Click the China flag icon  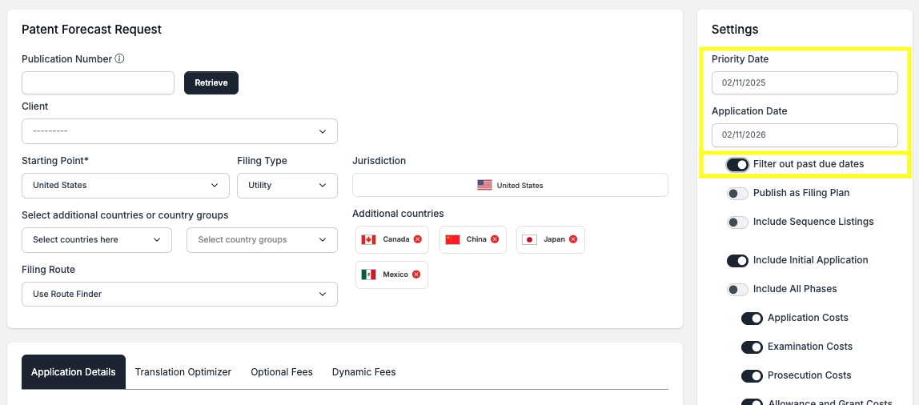452,239
